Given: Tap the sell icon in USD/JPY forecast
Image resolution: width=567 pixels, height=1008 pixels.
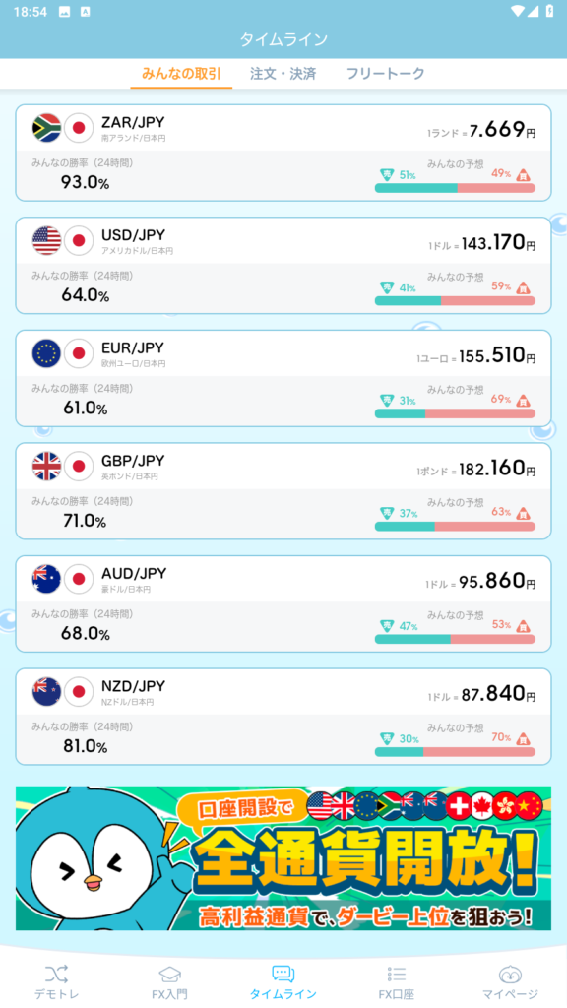Looking at the screenshot, I should tap(387, 286).
